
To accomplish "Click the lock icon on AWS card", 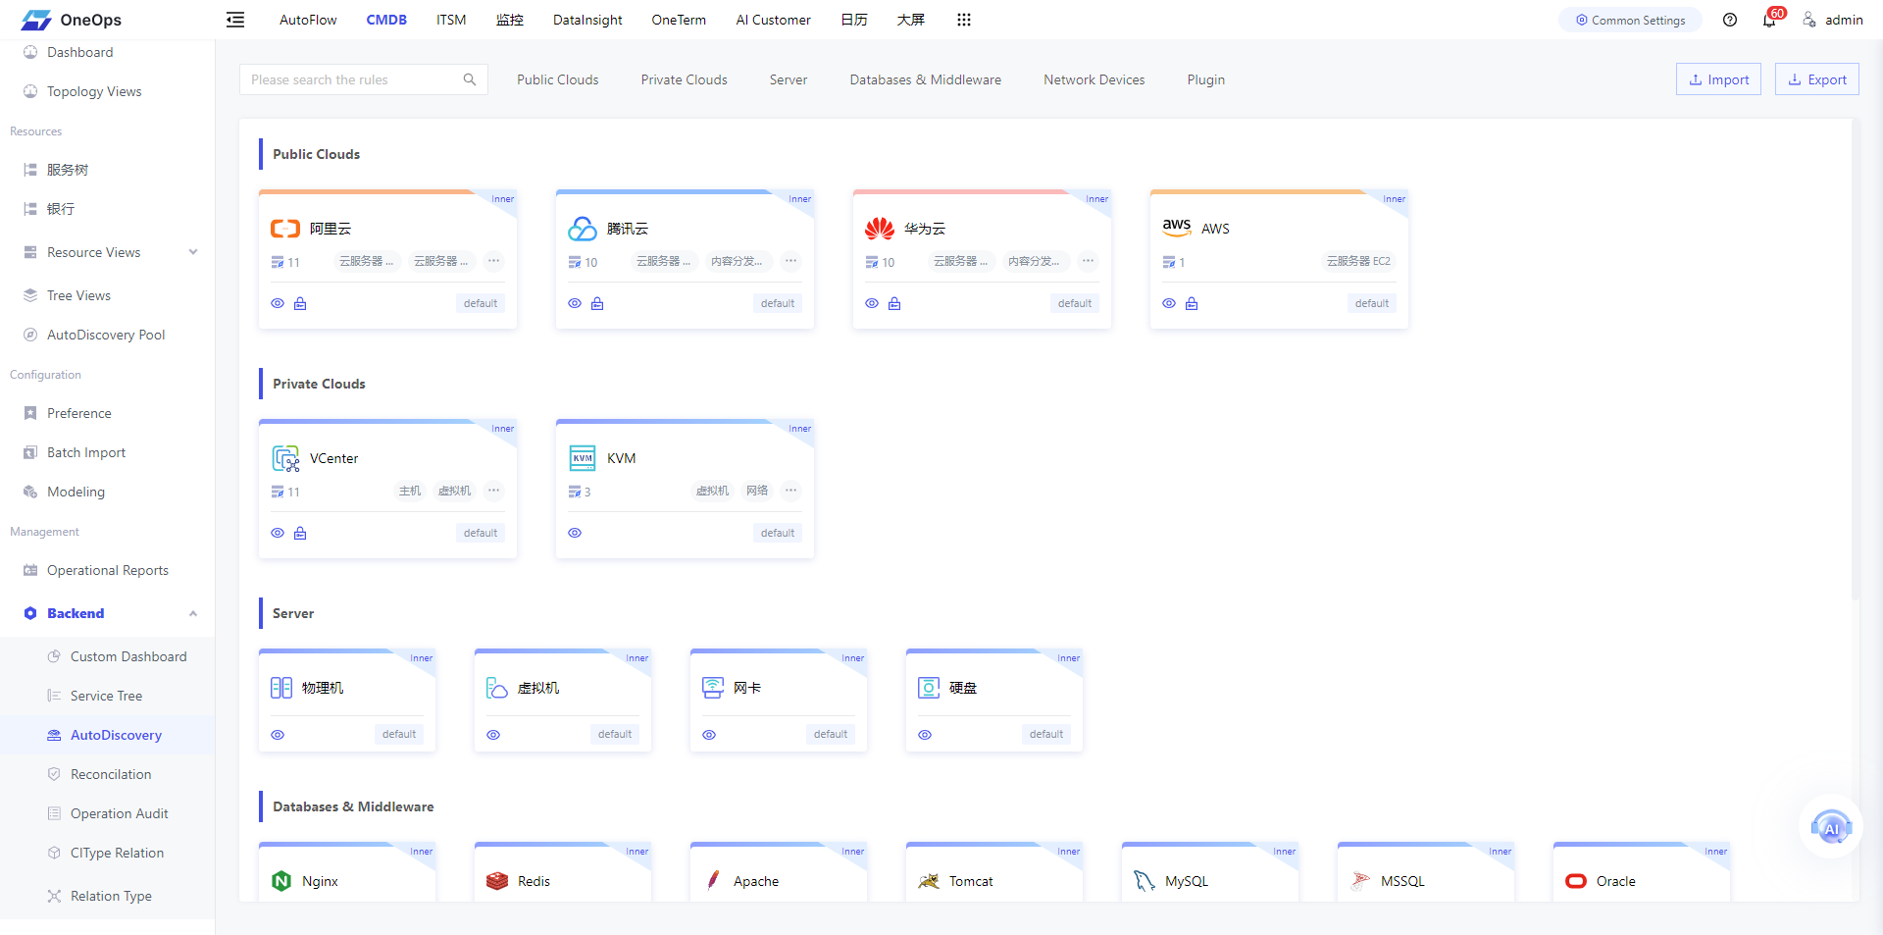I will click(1192, 303).
